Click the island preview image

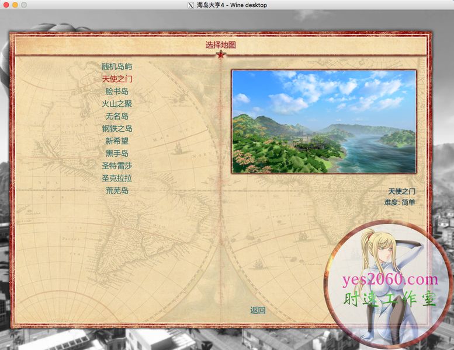click(324, 121)
